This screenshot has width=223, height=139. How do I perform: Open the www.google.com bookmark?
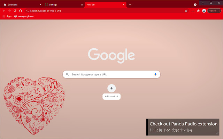tap(24, 16)
